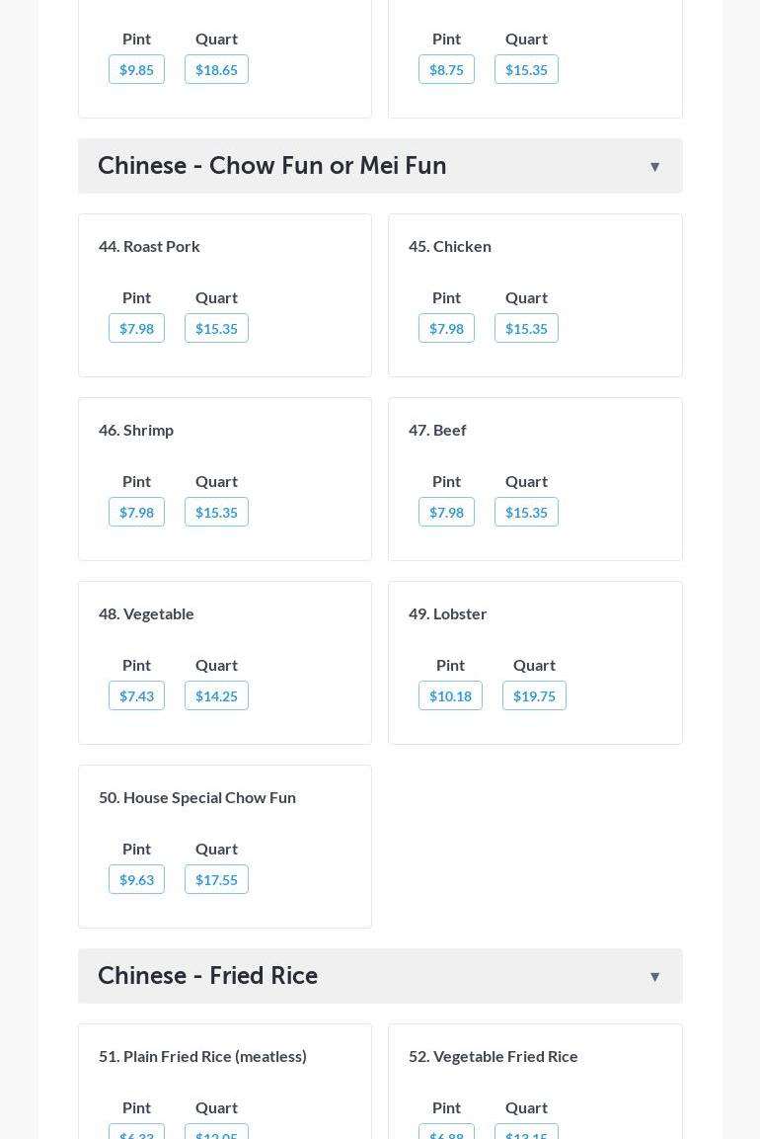Viewport: 760px width, 1139px height.
Task: Order Lobster pint for $10.18
Action: 450,696
